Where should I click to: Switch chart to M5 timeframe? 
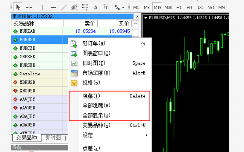147,7
